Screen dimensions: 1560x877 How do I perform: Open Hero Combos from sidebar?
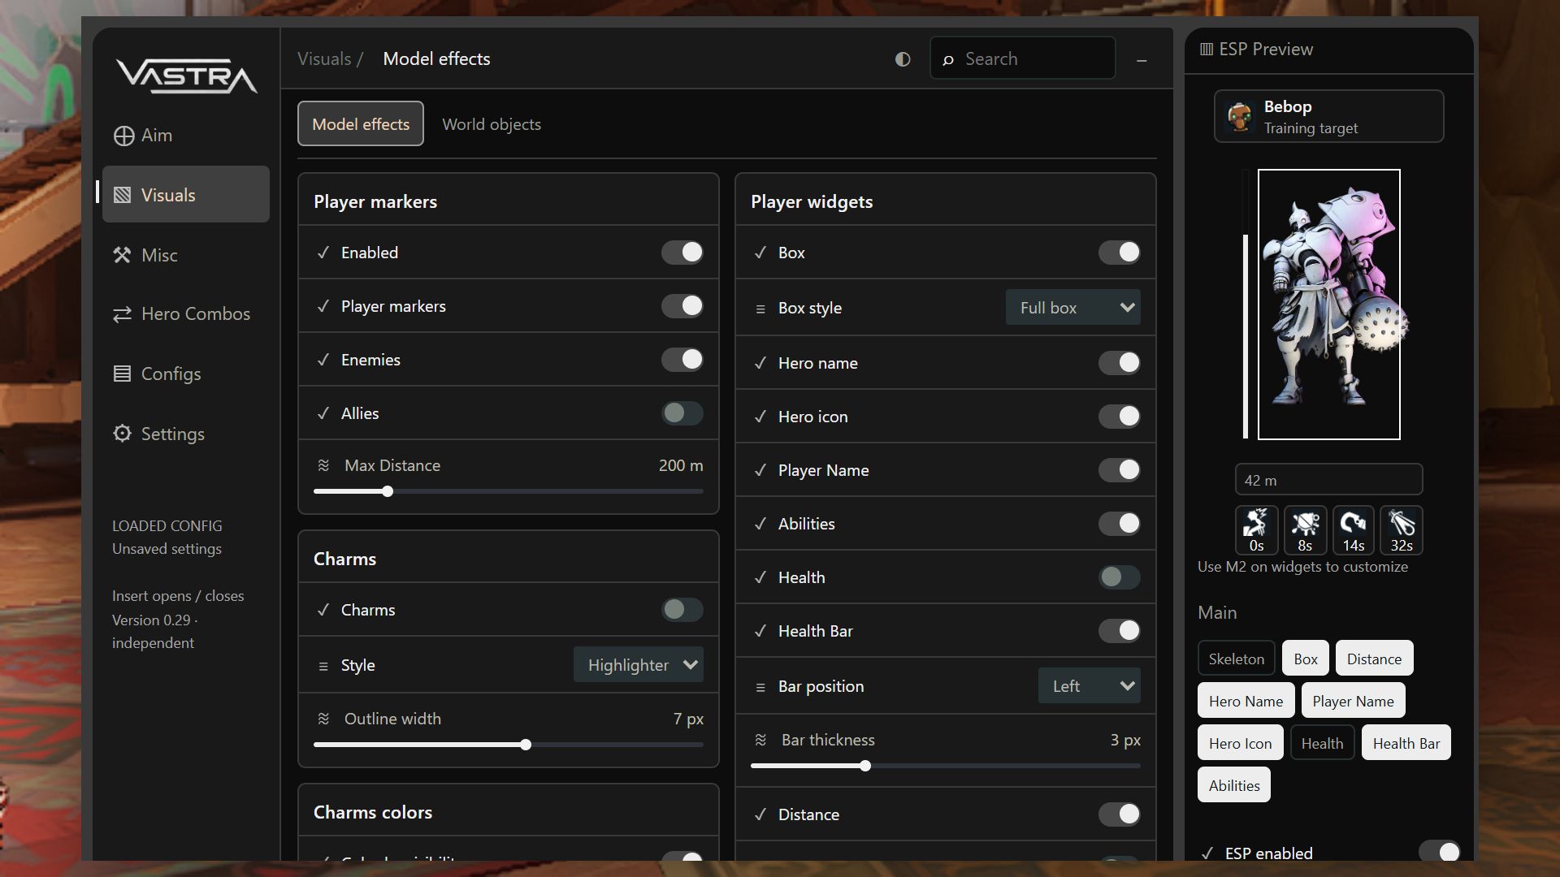tap(185, 314)
